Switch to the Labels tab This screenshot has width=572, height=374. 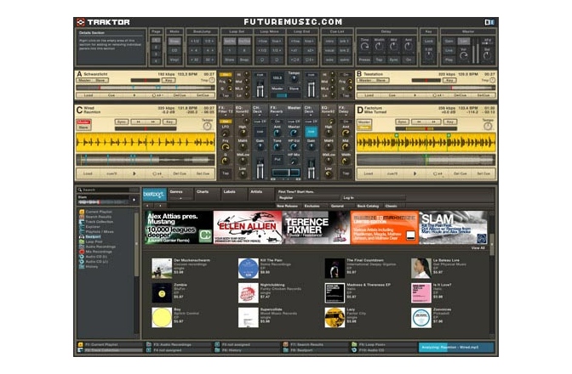pyautogui.click(x=234, y=194)
